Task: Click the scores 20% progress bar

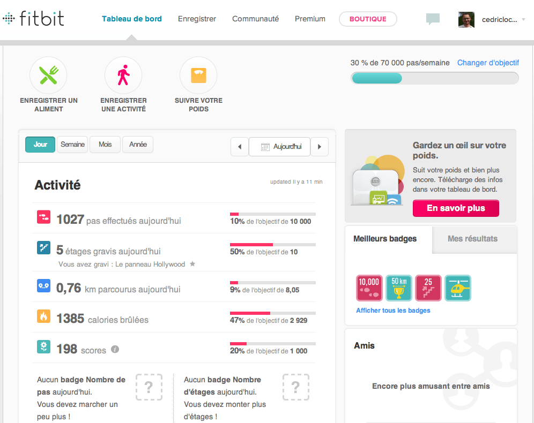Action: click(273, 344)
